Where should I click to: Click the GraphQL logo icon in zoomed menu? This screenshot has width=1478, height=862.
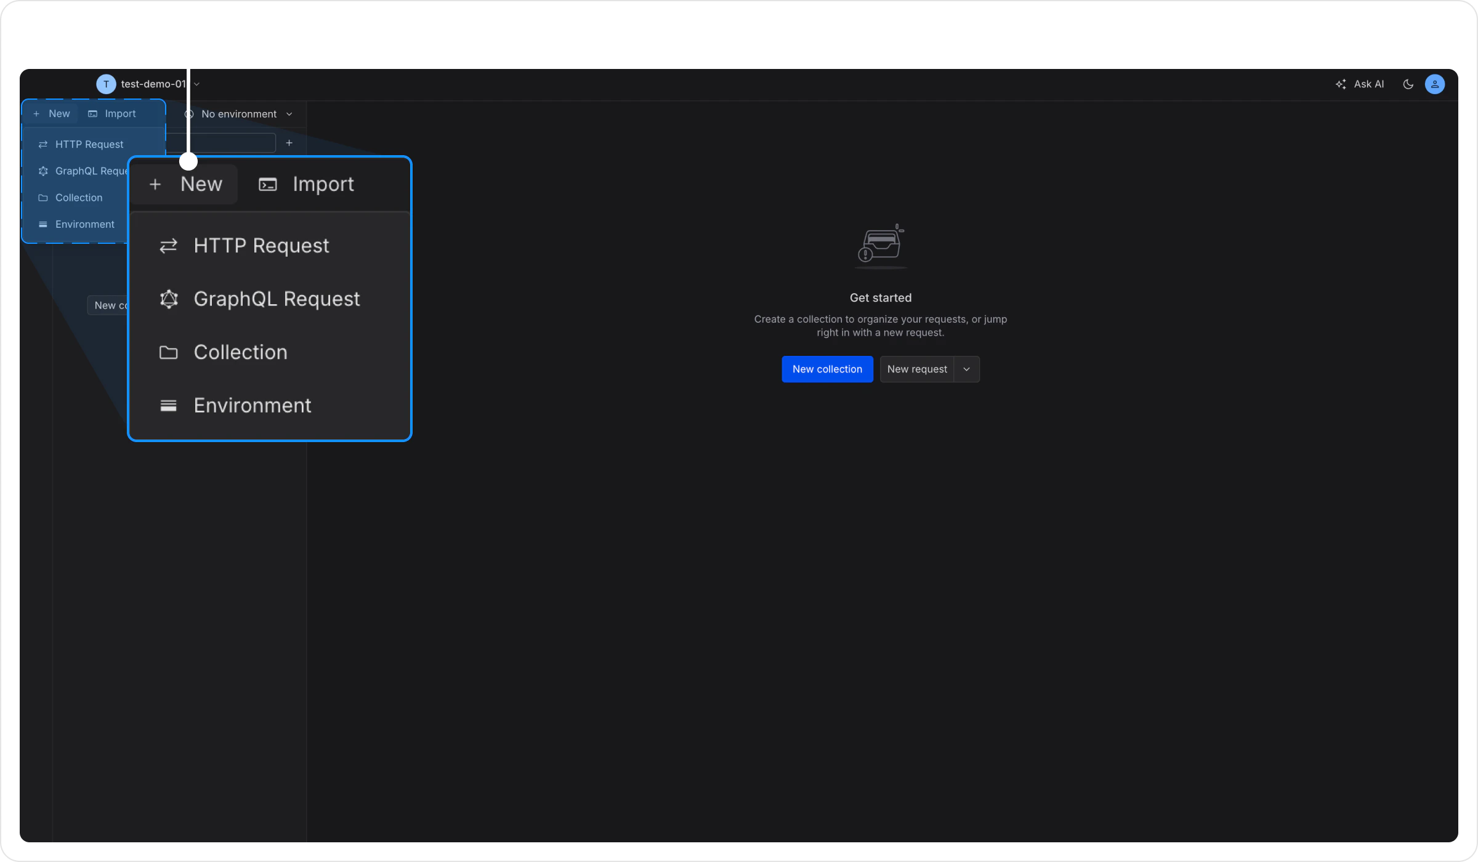169,299
